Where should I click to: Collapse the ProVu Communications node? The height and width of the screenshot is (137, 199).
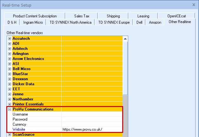(9, 109)
